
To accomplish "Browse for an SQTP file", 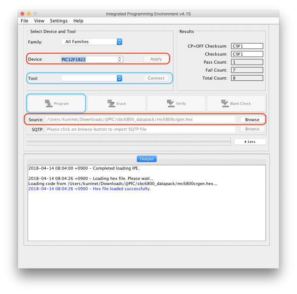I will [252, 129].
